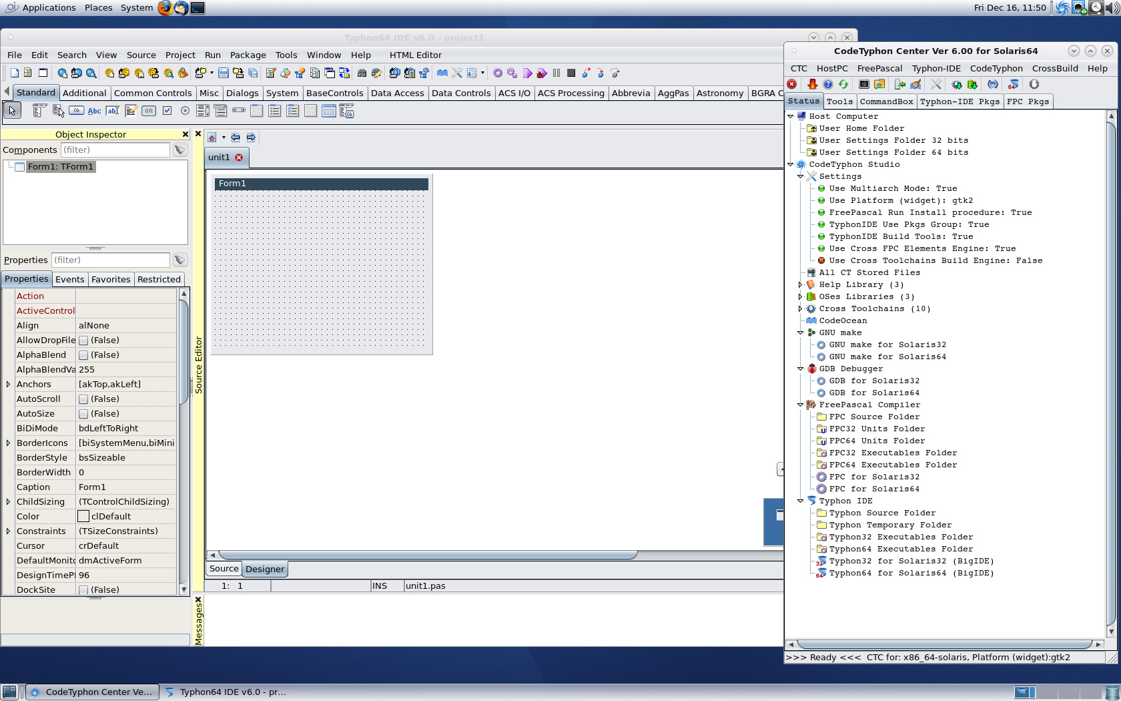Click the Pause toolbar icon in IDE
This screenshot has height=701, width=1121.
pyautogui.click(x=556, y=73)
